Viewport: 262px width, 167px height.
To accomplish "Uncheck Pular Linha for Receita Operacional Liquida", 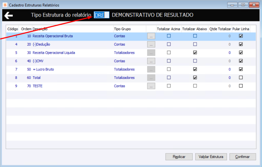I will point(241,53).
